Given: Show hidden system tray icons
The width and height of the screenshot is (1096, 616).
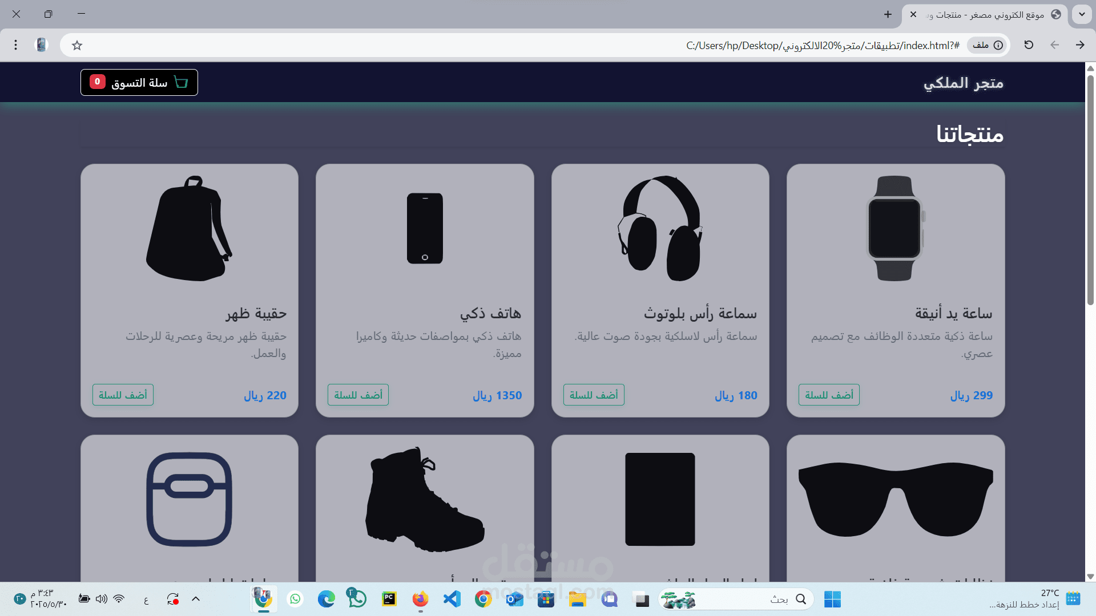Looking at the screenshot, I should [196, 599].
